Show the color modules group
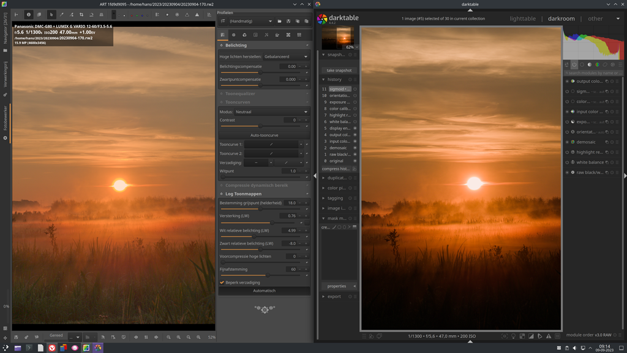This screenshot has width=627, height=353. [x=597, y=64]
